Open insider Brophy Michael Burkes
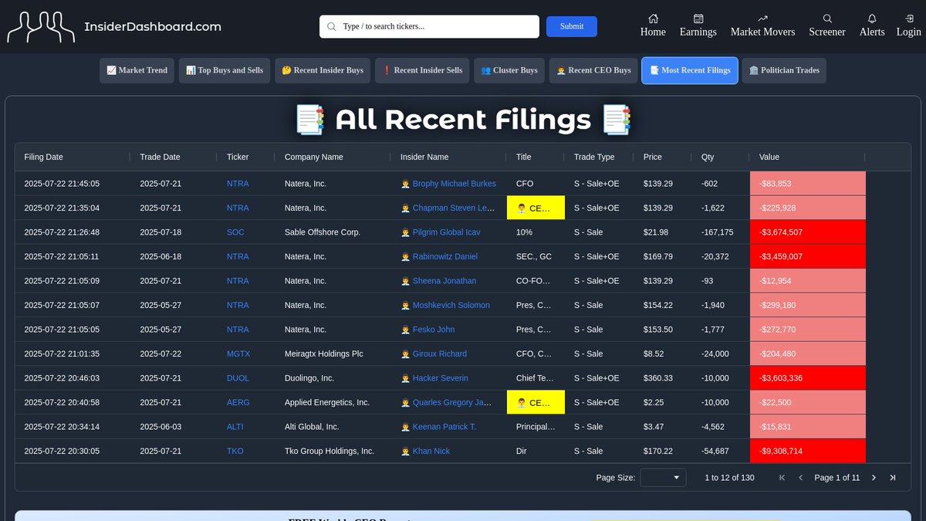Viewport: 926px width, 521px height. point(455,184)
